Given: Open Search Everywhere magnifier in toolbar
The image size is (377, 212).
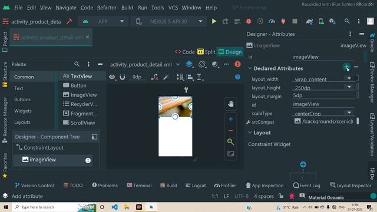Looking at the screenshot, I should [347, 21].
